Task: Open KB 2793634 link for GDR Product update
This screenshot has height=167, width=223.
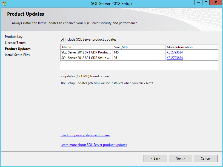Action: pyautogui.click(x=175, y=52)
